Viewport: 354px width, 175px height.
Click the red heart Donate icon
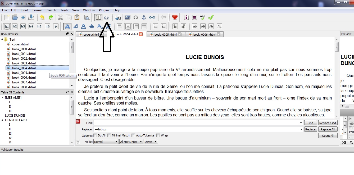click(x=175, y=18)
